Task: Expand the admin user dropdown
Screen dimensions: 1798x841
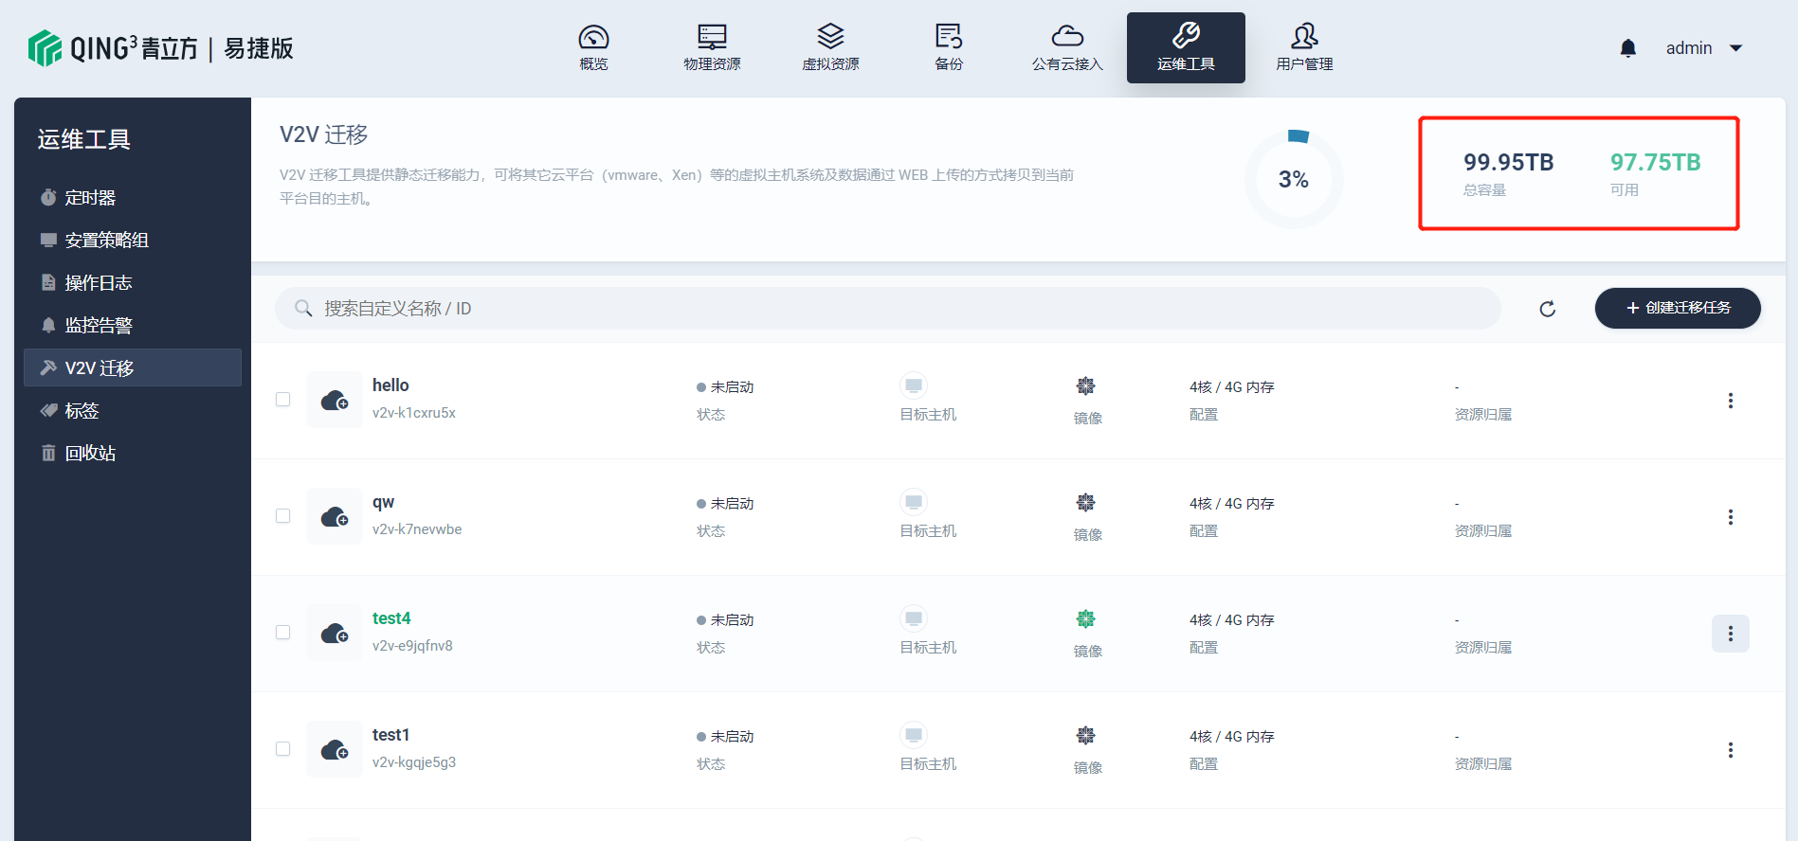Action: (1734, 48)
